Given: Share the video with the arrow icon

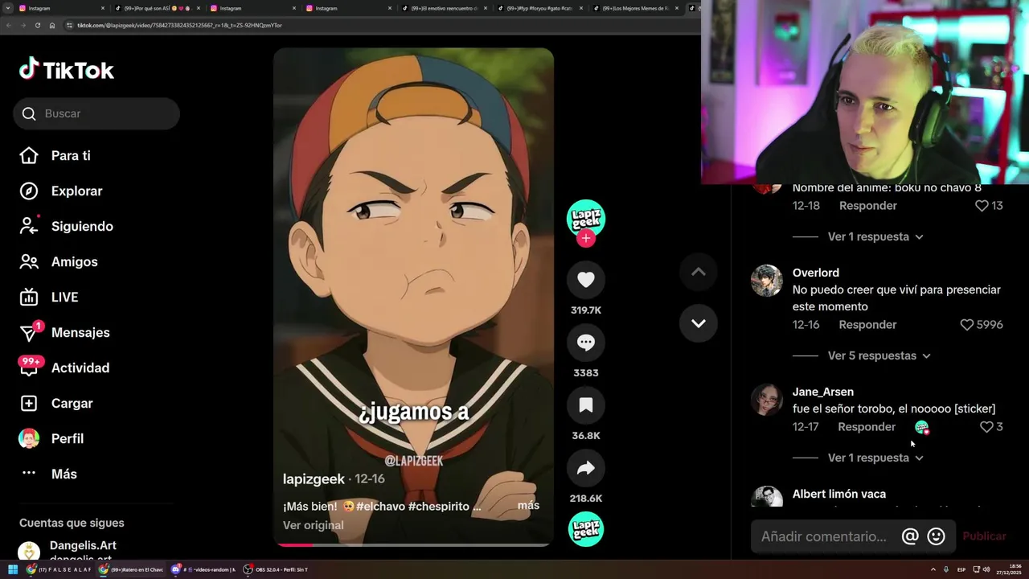Looking at the screenshot, I should 586,467.
